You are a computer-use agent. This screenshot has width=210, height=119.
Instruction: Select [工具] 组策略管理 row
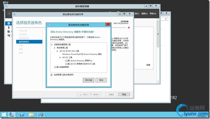(61, 67)
